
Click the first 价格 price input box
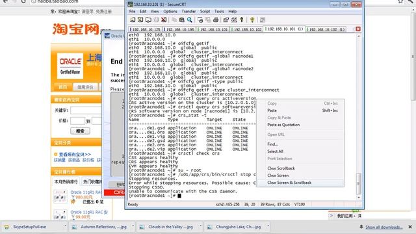78,121
